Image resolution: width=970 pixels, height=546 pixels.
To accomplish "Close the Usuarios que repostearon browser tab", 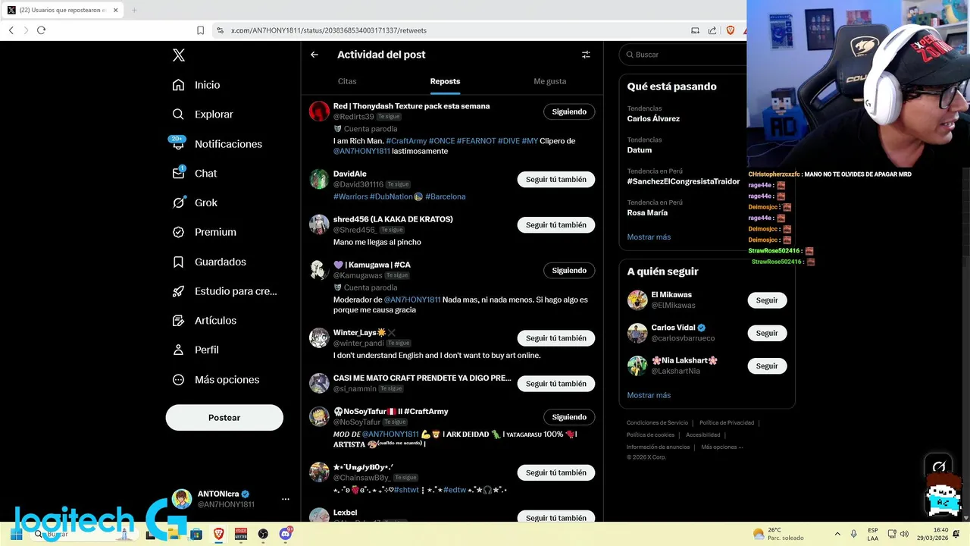I will [x=114, y=10].
